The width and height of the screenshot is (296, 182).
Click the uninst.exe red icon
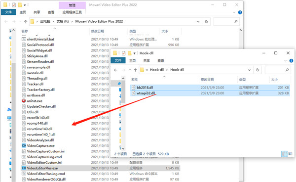pos(24,101)
